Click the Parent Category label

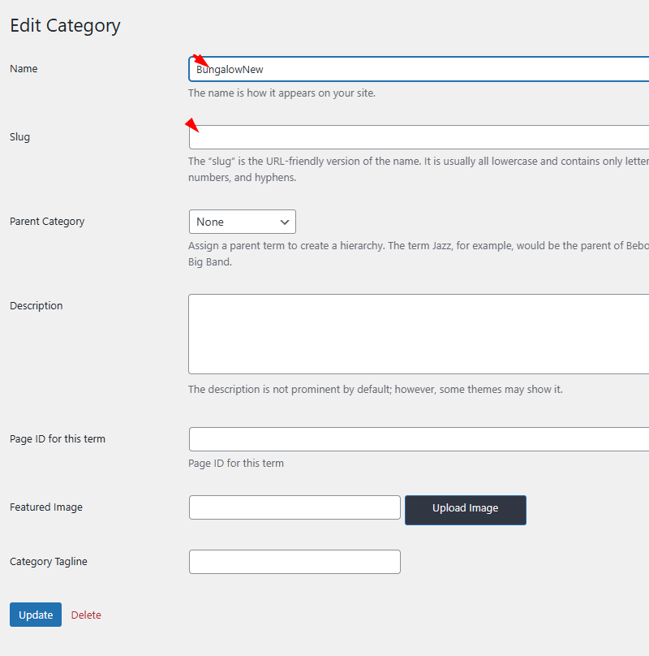[47, 222]
